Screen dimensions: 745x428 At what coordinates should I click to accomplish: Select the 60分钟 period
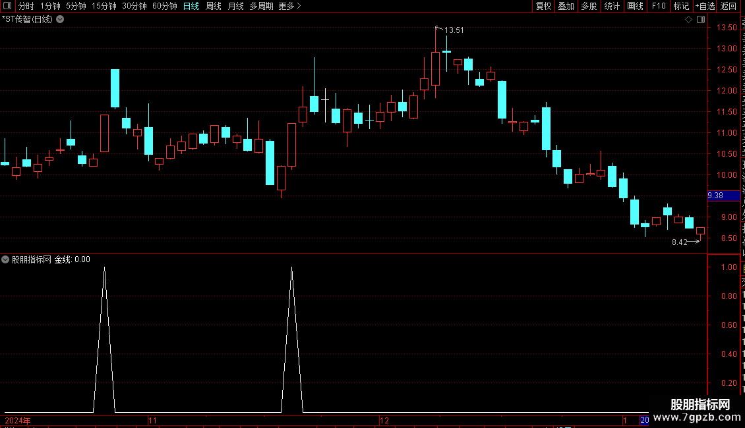(x=165, y=6)
